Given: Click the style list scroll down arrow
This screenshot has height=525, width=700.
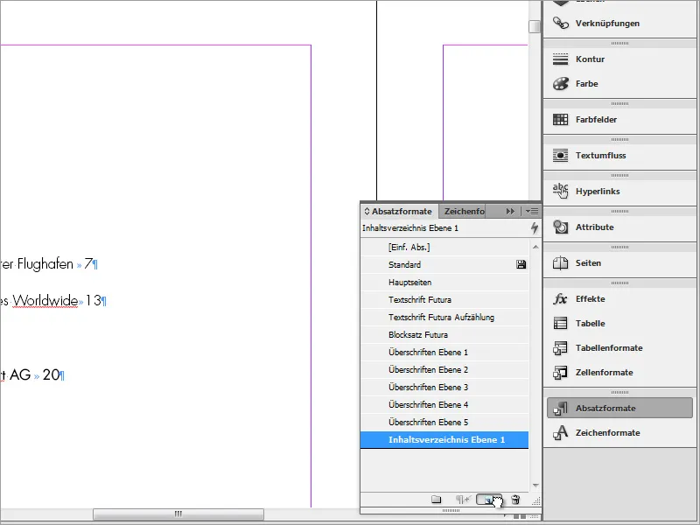Looking at the screenshot, I should coord(535,486).
